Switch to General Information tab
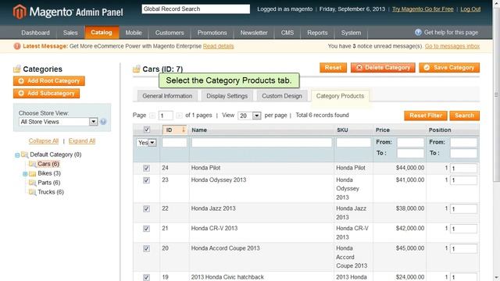Viewport: 500px width, 281px height. [x=167, y=96]
